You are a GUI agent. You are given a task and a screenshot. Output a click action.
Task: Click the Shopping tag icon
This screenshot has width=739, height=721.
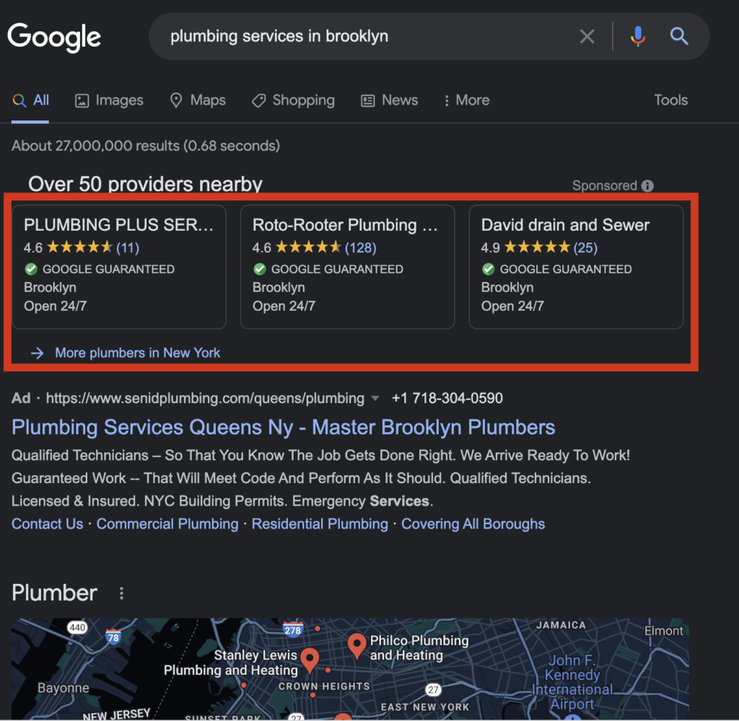[x=258, y=100]
